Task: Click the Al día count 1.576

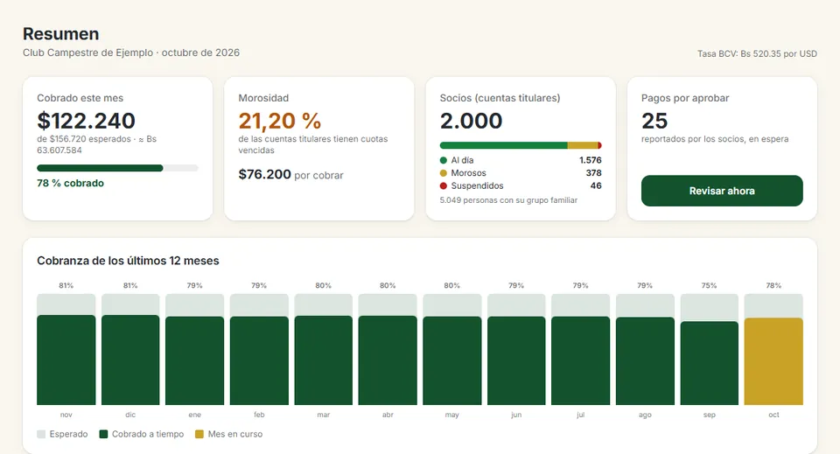Action: [x=591, y=160]
